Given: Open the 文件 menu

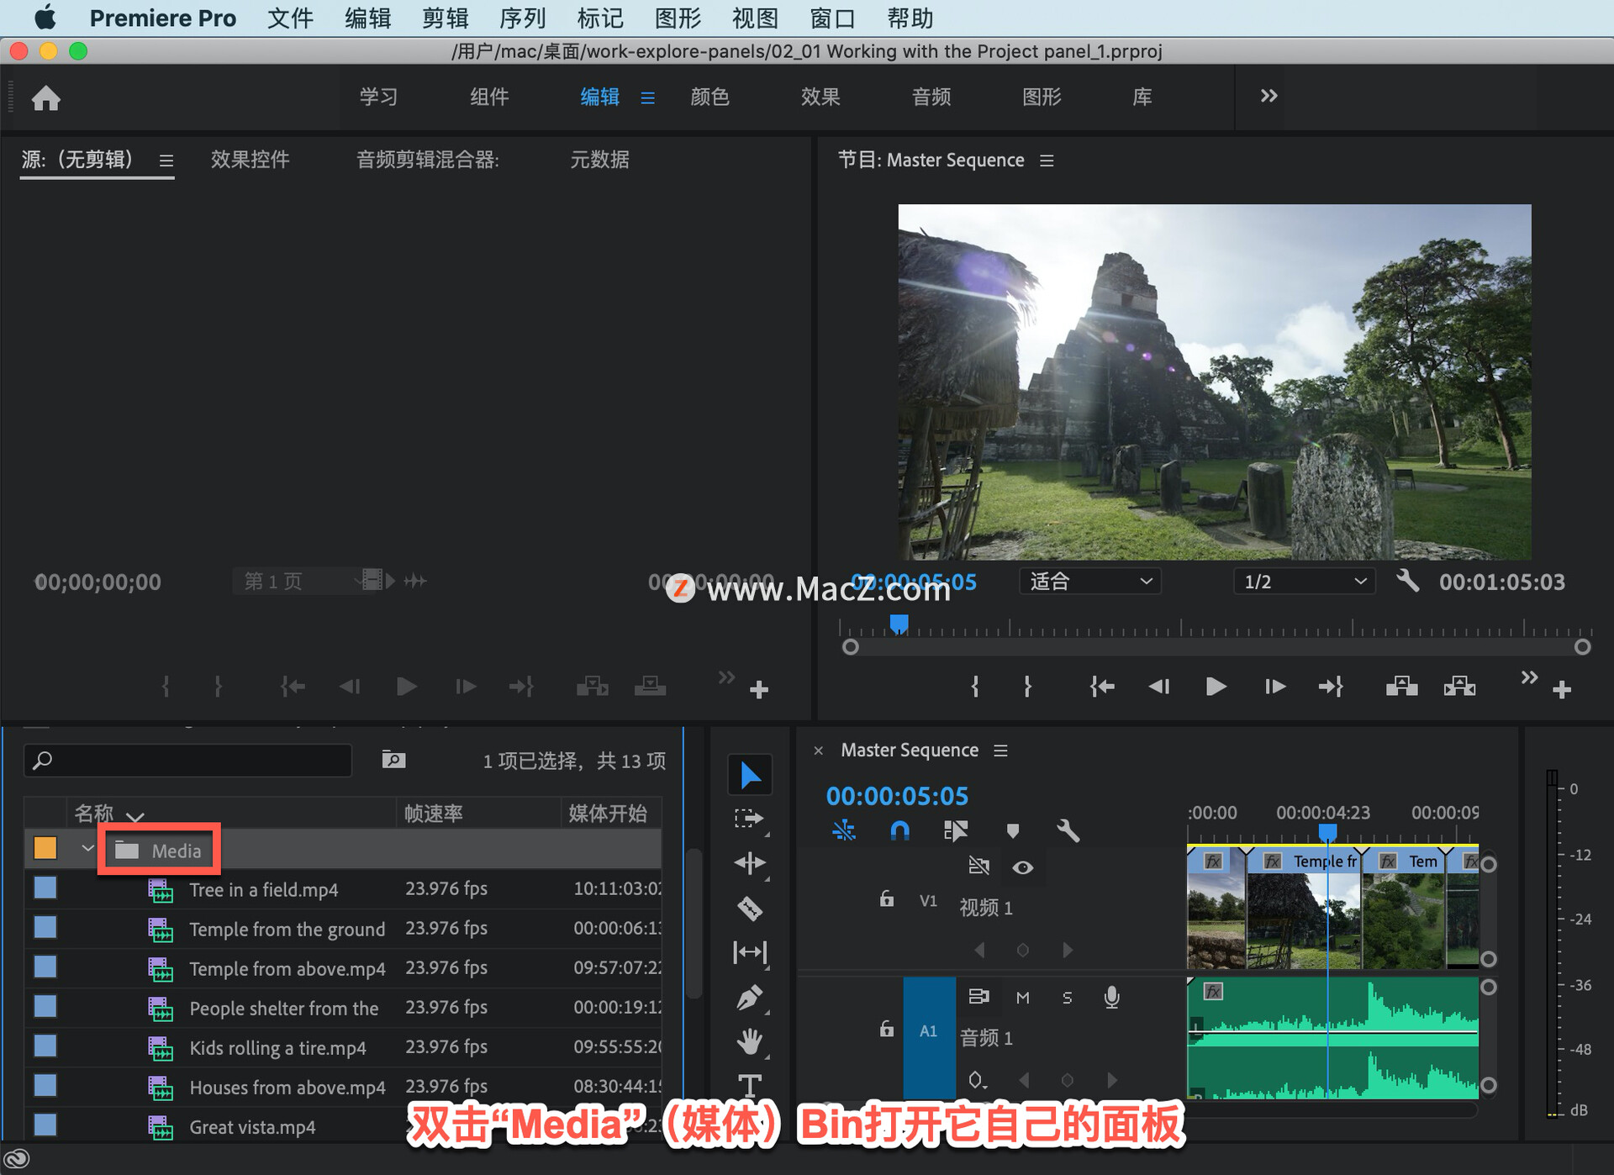Looking at the screenshot, I should (290, 18).
